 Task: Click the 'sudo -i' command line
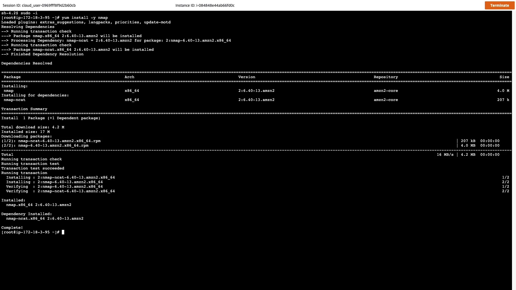coord(29,13)
